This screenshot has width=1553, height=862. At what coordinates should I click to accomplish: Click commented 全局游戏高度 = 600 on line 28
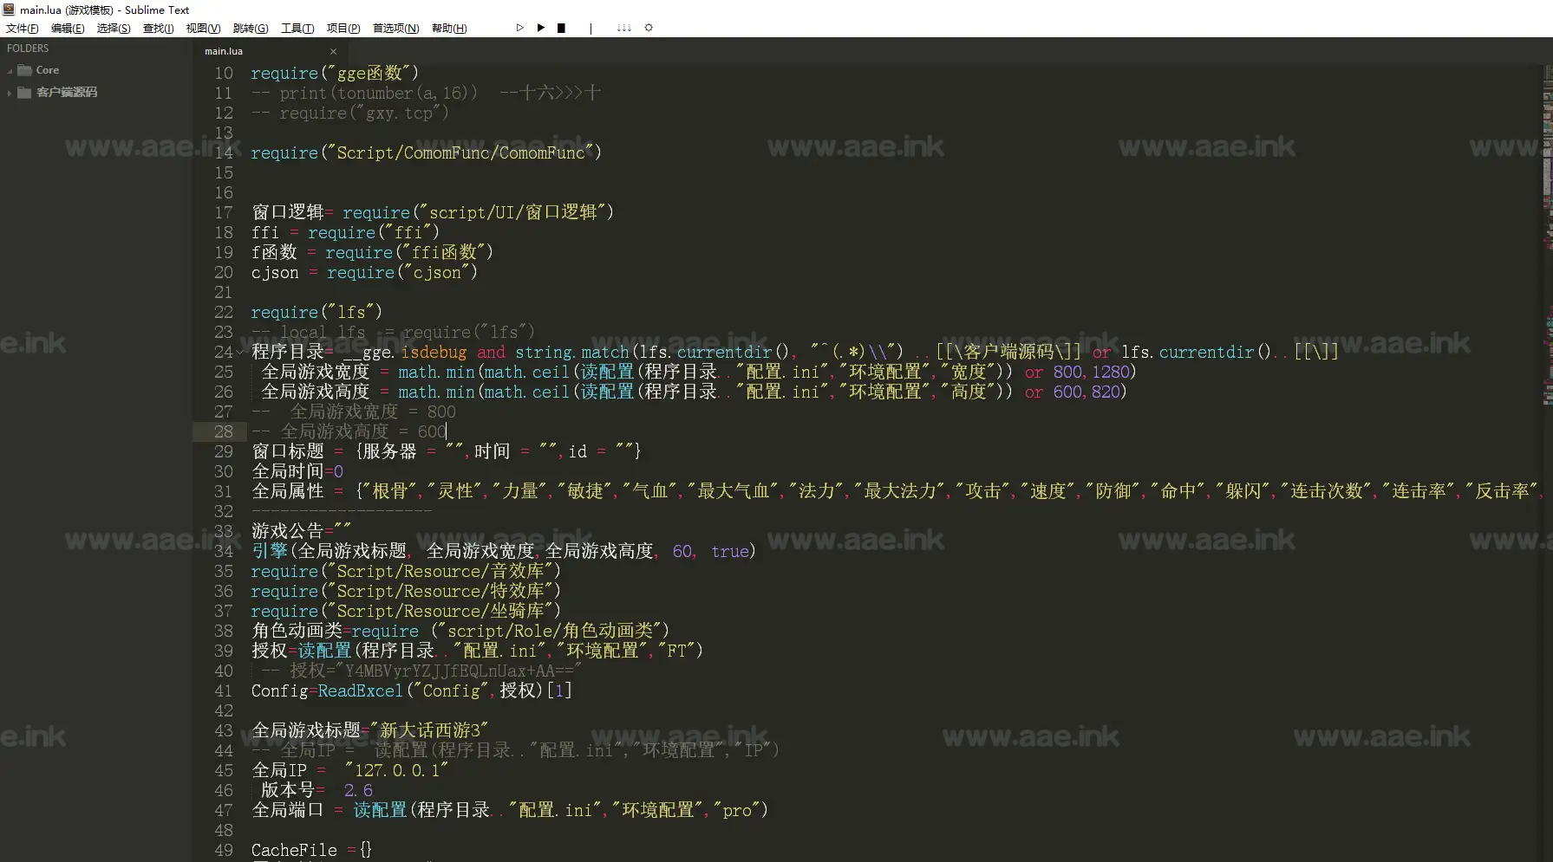(349, 431)
